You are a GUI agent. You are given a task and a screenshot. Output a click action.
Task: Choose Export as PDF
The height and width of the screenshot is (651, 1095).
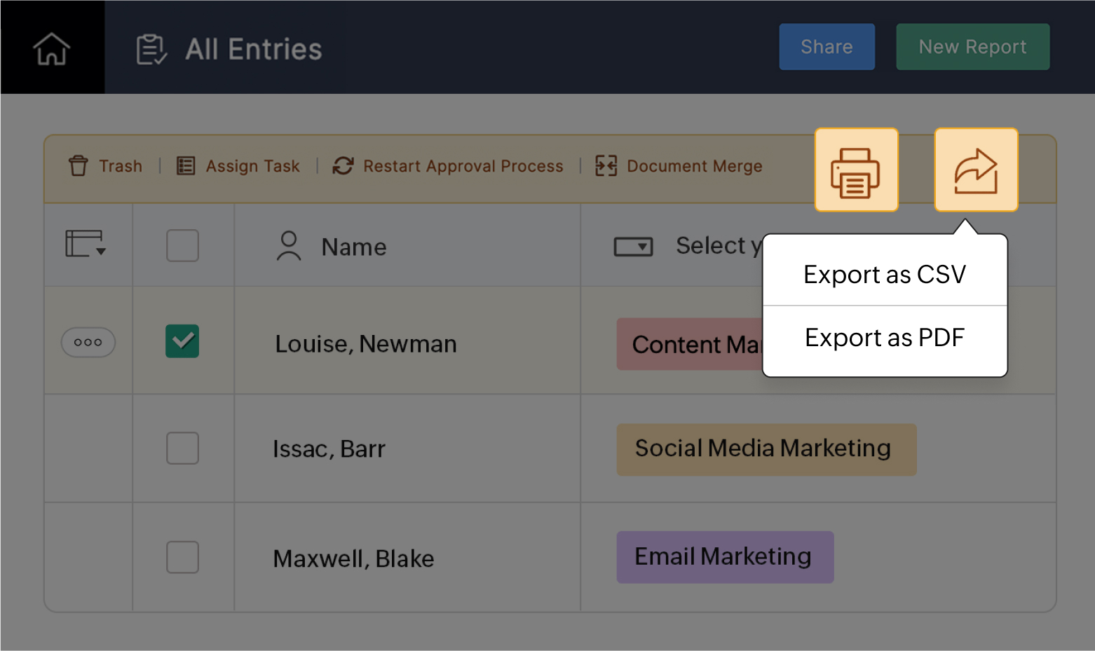885,338
